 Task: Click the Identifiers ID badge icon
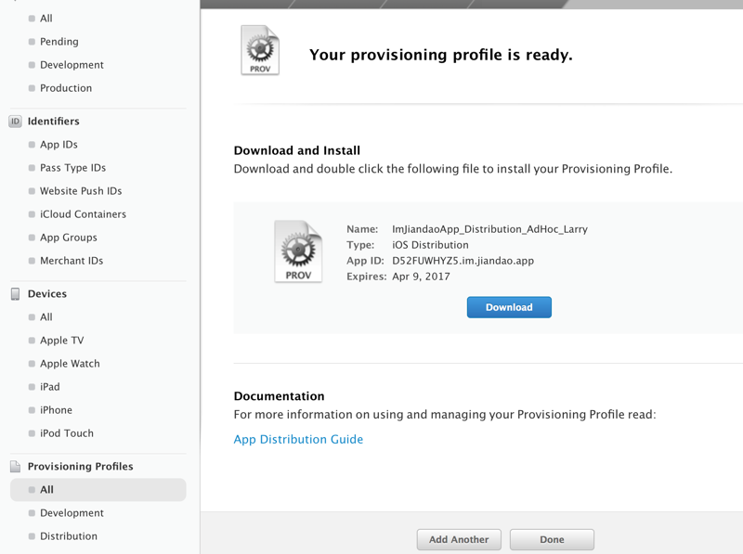(x=15, y=122)
